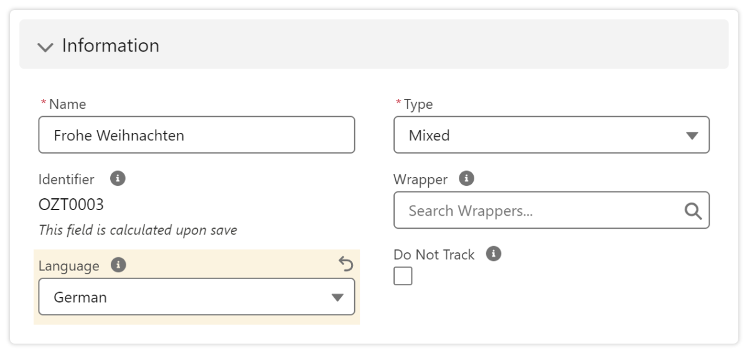This screenshot has height=353, width=747.
Task: Enable the Do Not Track checkbox
Action: pyautogui.click(x=403, y=276)
